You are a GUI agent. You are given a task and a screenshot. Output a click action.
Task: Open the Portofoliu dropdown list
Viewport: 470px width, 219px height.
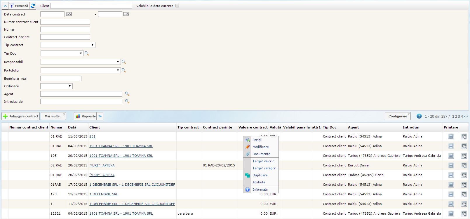(x=80, y=70)
